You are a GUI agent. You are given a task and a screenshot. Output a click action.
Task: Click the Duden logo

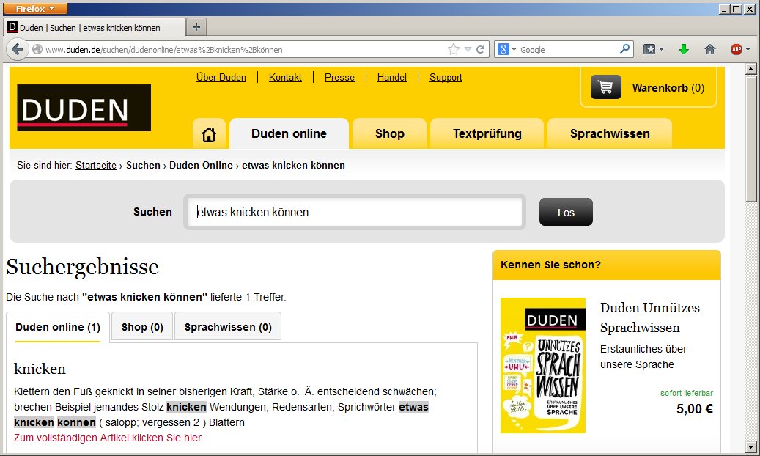(x=84, y=108)
